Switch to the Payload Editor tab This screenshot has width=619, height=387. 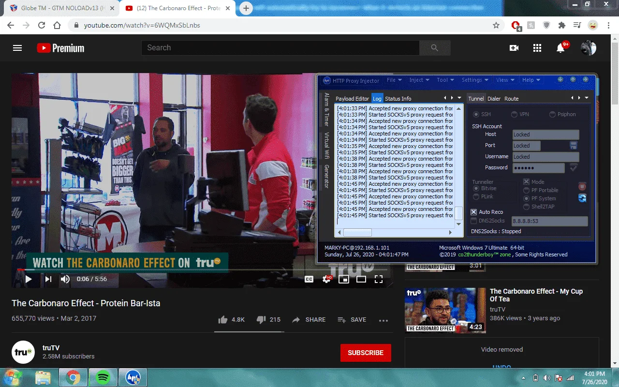(x=352, y=99)
